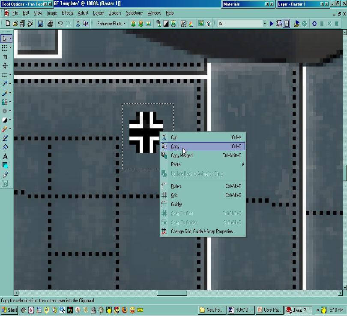Switch to the HOW D... taskbar window

241,310
